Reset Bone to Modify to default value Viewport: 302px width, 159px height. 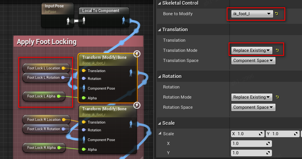coord(277,14)
